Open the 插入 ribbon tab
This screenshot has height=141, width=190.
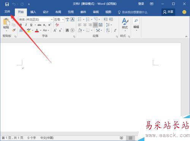33,12
